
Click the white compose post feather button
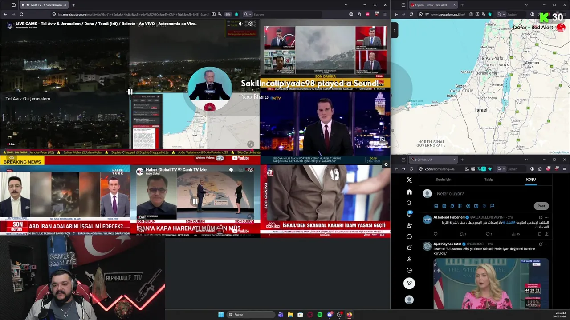click(409, 283)
